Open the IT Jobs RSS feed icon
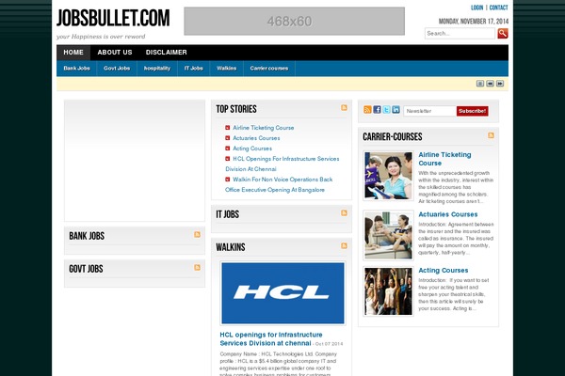The width and height of the screenshot is (565, 376). coord(344,213)
